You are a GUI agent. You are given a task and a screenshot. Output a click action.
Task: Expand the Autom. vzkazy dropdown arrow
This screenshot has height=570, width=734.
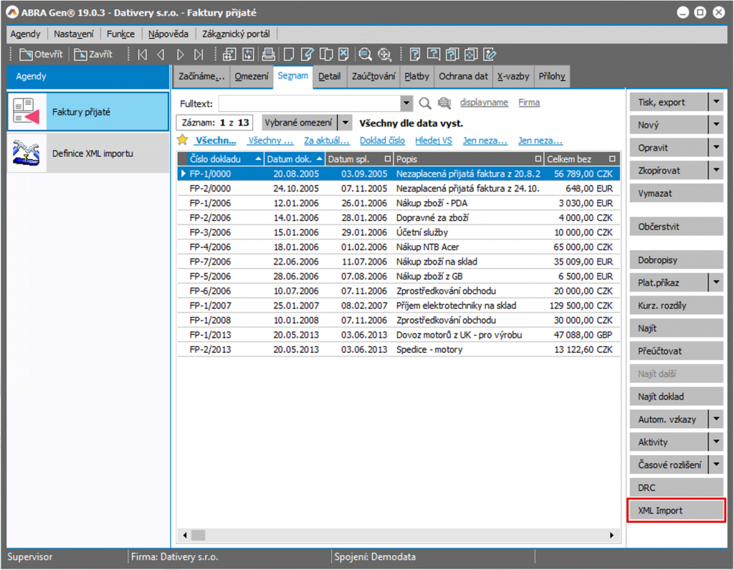click(716, 419)
